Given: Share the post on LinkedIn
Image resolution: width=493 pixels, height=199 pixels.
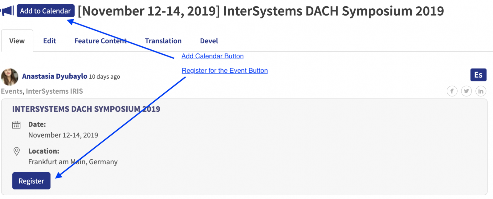Looking at the screenshot, I should [x=481, y=91].
